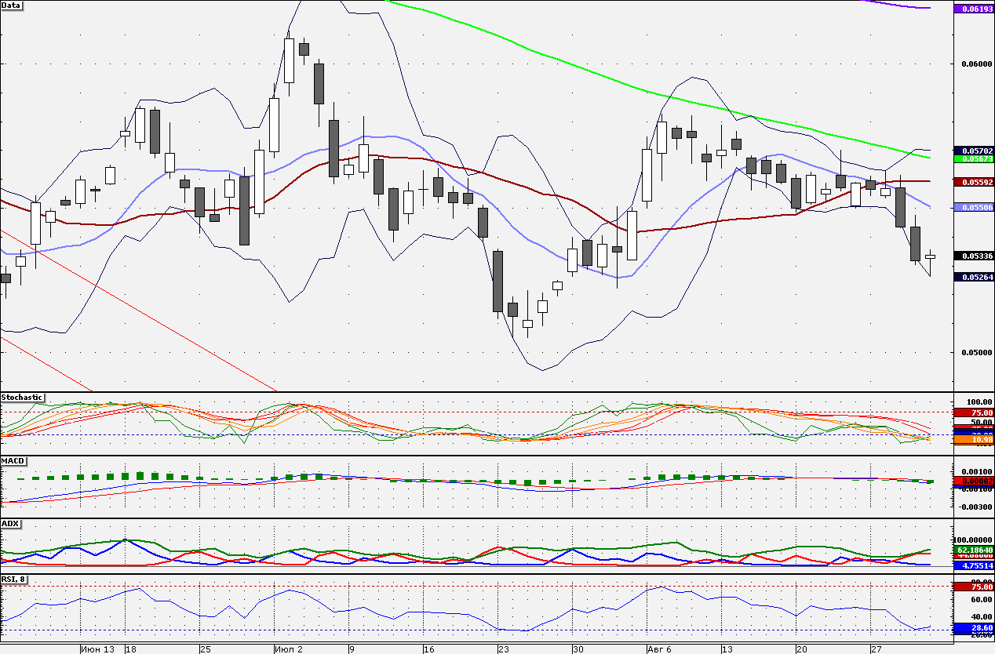Click the red 0.00002 MACD value tag
The width and height of the screenshot is (995, 654).
(973, 481)
